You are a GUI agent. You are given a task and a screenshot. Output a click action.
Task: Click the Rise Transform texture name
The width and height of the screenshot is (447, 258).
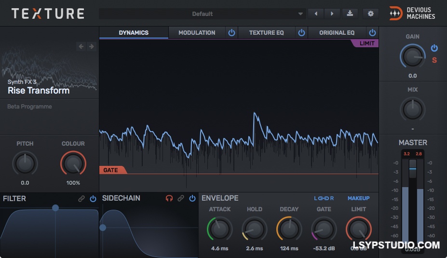pos(39,91)
